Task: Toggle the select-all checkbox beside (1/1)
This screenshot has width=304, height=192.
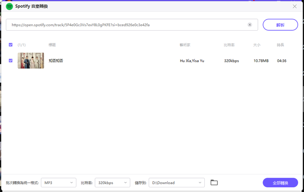Action: point(11,45)
